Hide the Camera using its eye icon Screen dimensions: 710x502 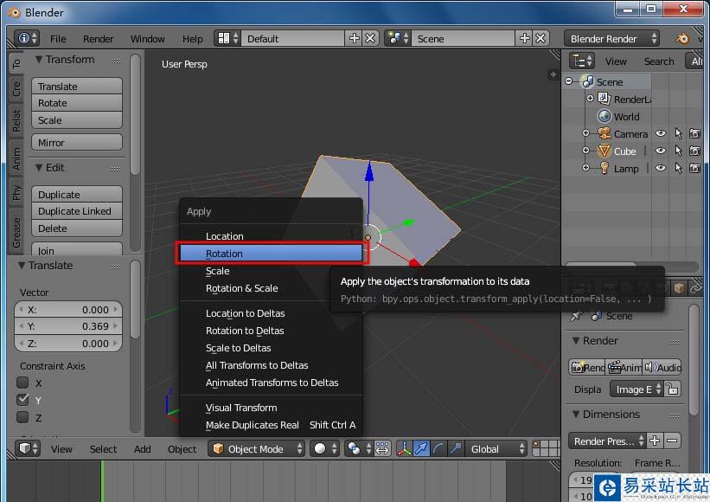point(661,133)
